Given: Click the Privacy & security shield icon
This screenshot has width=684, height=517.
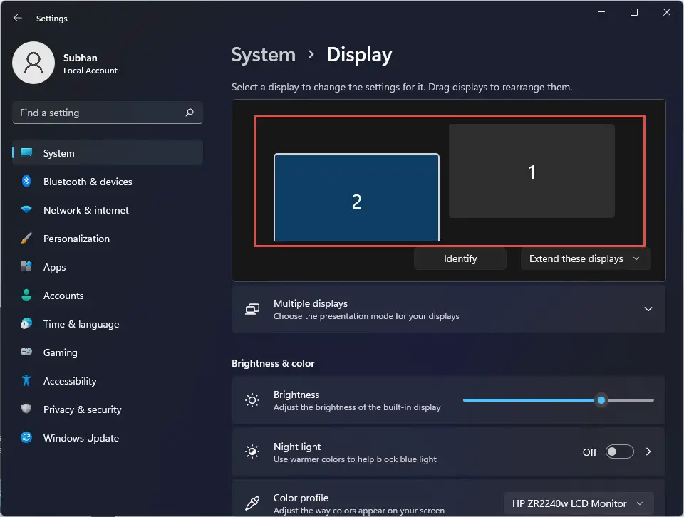Looking at the screenshot, I should (x=26, y=409).
